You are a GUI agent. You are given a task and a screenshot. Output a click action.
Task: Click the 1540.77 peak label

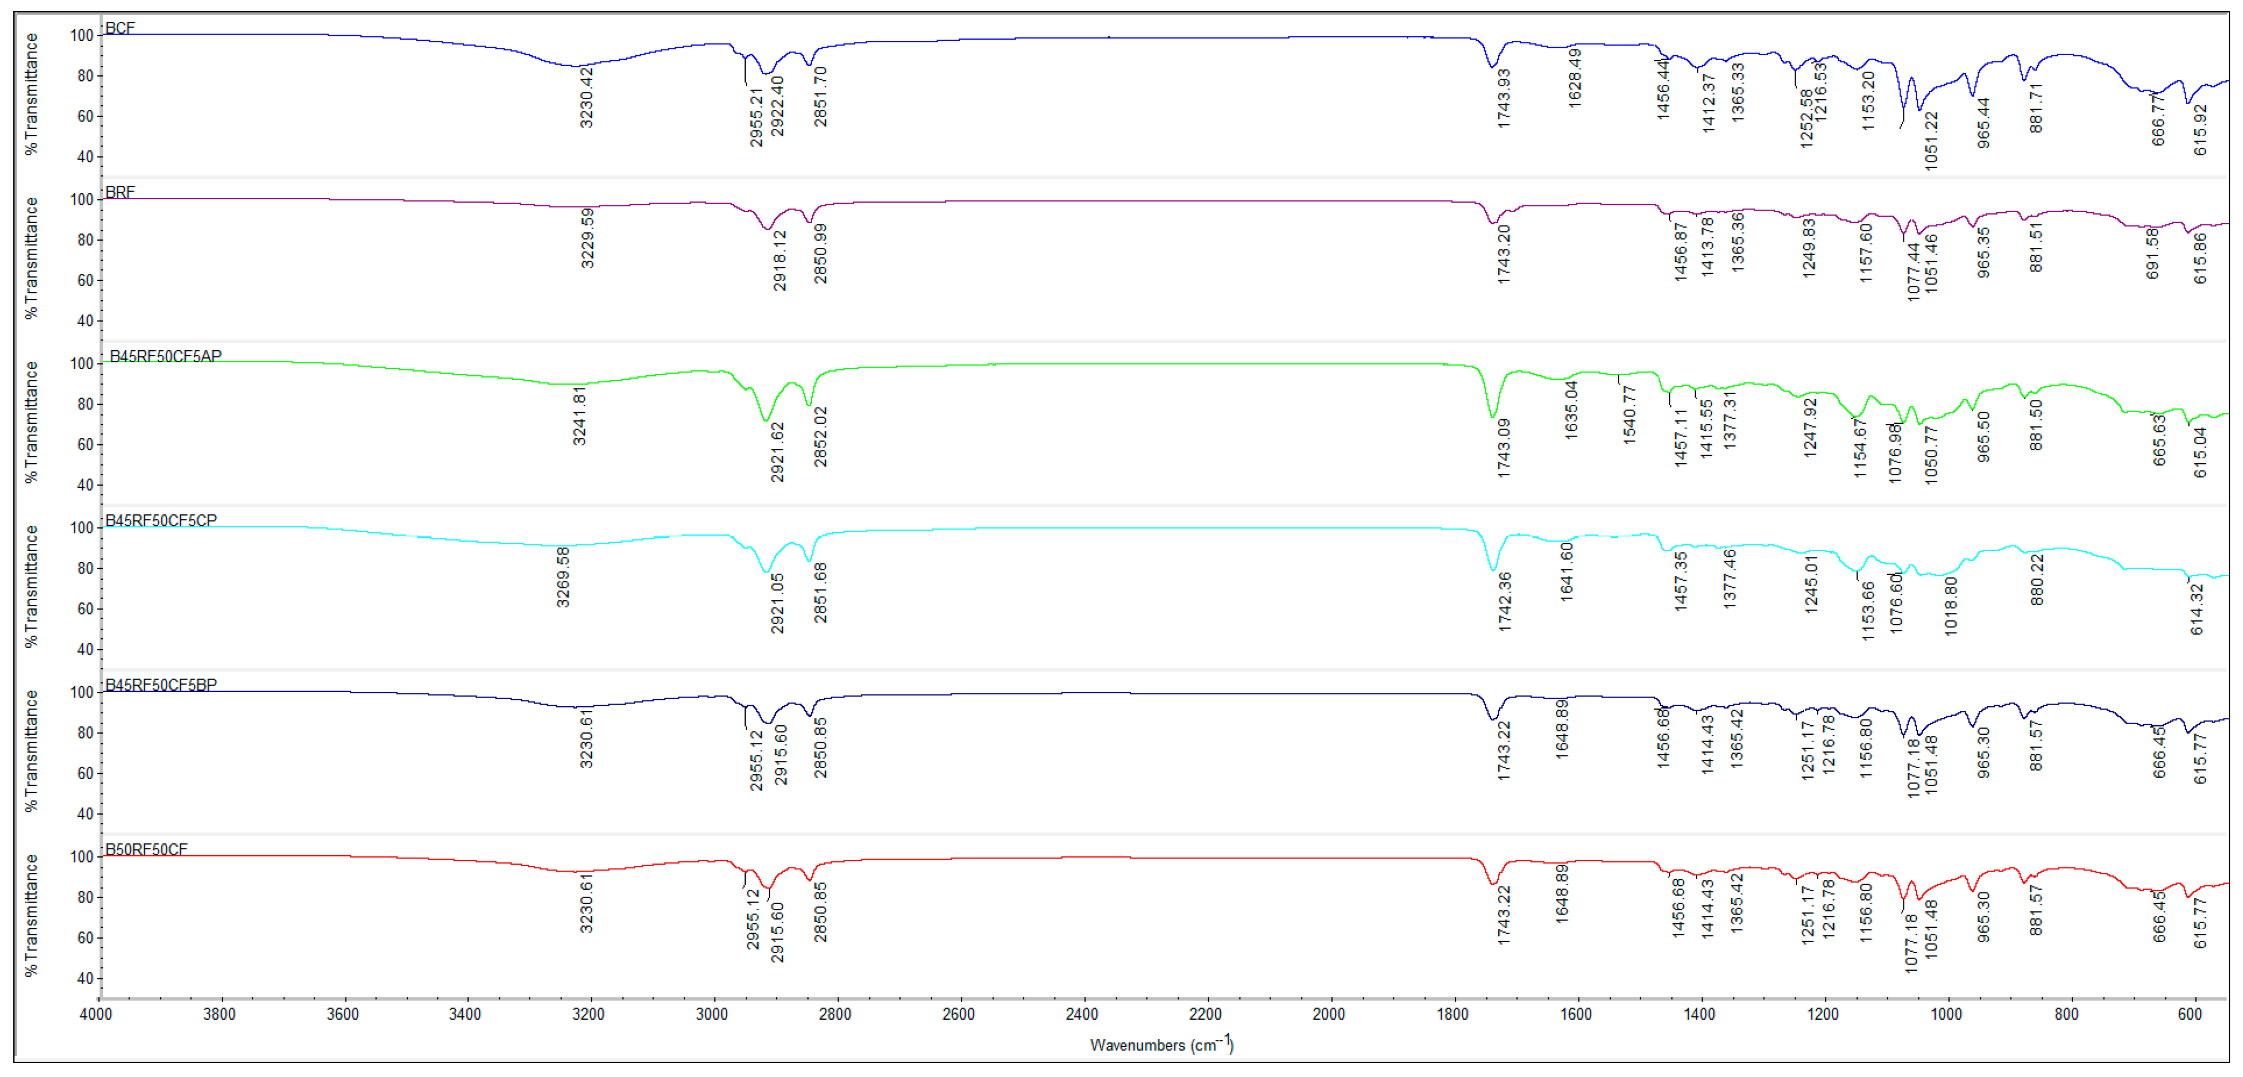[1630, 414]
